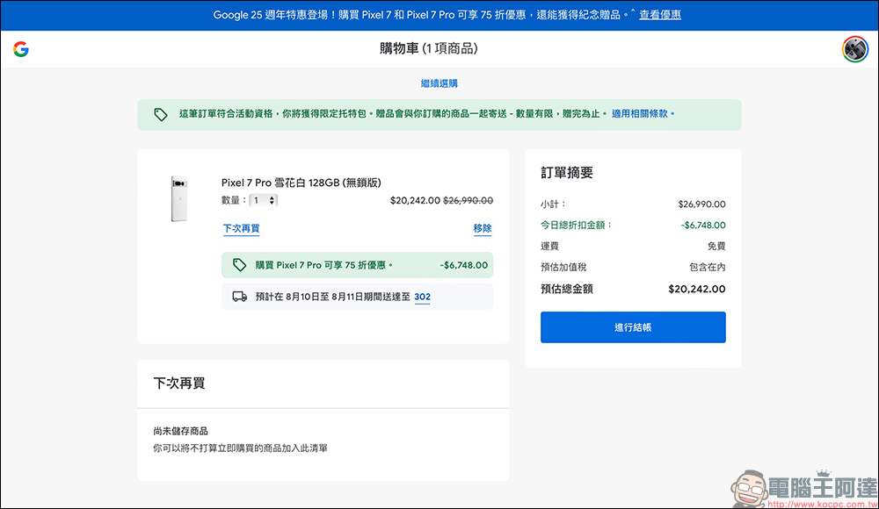The height and width of the screenshot is (509, 879).
Task: Click the product title Pixel 7 Pro 雪花白 128GB
Action: point(301,183)
